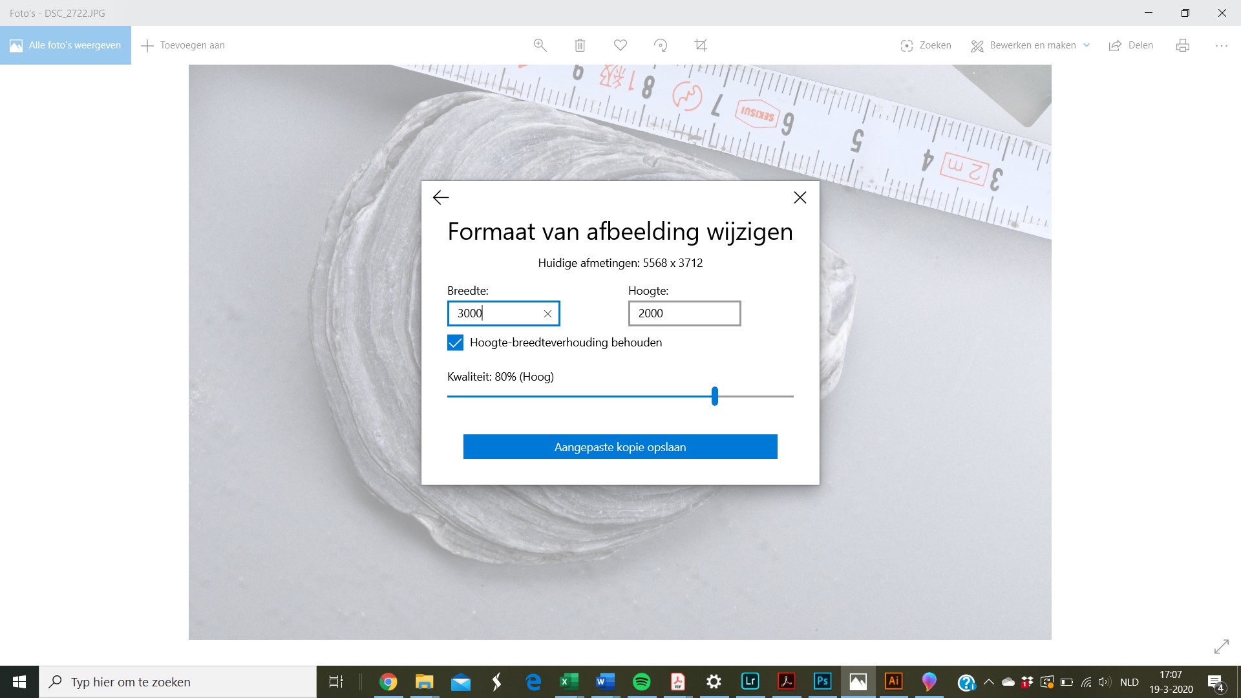The image size is (1241, 698).
Task: Show hidden system tray icons chevron
Action: [989, 682]
